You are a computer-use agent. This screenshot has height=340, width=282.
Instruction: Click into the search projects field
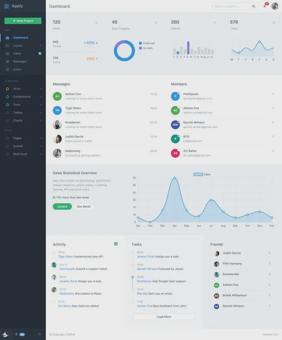(231, 6)
